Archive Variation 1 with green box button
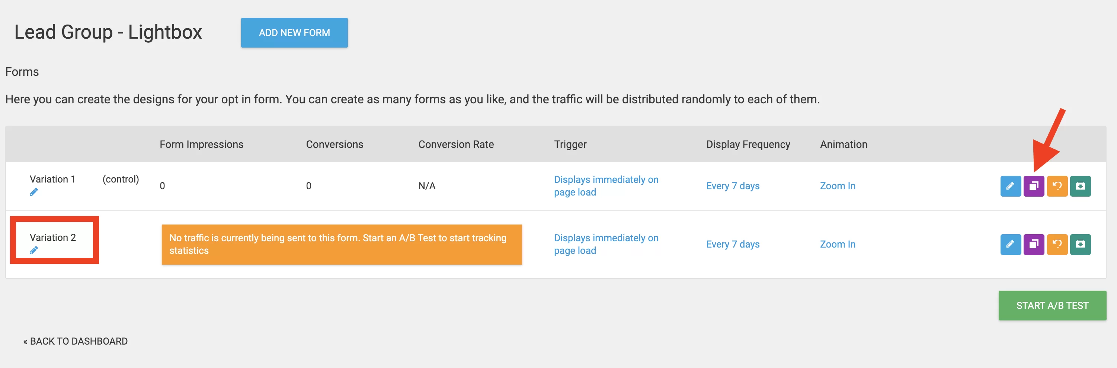This screenshot has height=368, width=1117. (x=1080, y=186)
